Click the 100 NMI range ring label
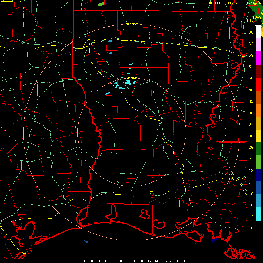 tap(131, 24)
